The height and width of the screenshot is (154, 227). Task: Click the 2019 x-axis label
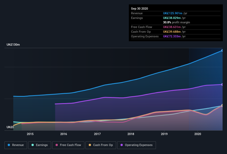tap(164, 134)
